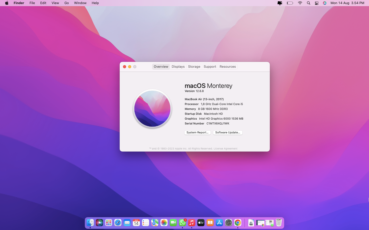Click the Wi-Fi status icon

click(x=300, y=3)
